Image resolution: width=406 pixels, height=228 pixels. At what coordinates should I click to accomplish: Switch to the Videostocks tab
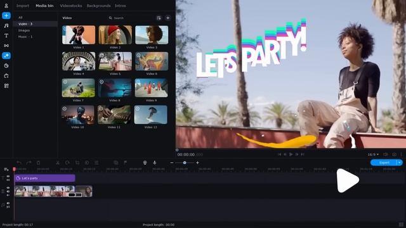pyautogui.click(x=71, y=6)
